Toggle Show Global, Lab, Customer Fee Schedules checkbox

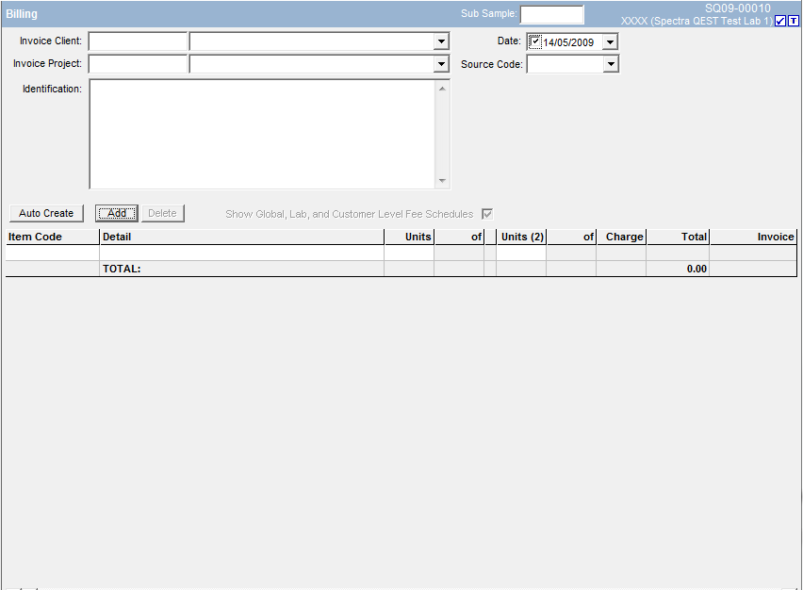point(487,214)
